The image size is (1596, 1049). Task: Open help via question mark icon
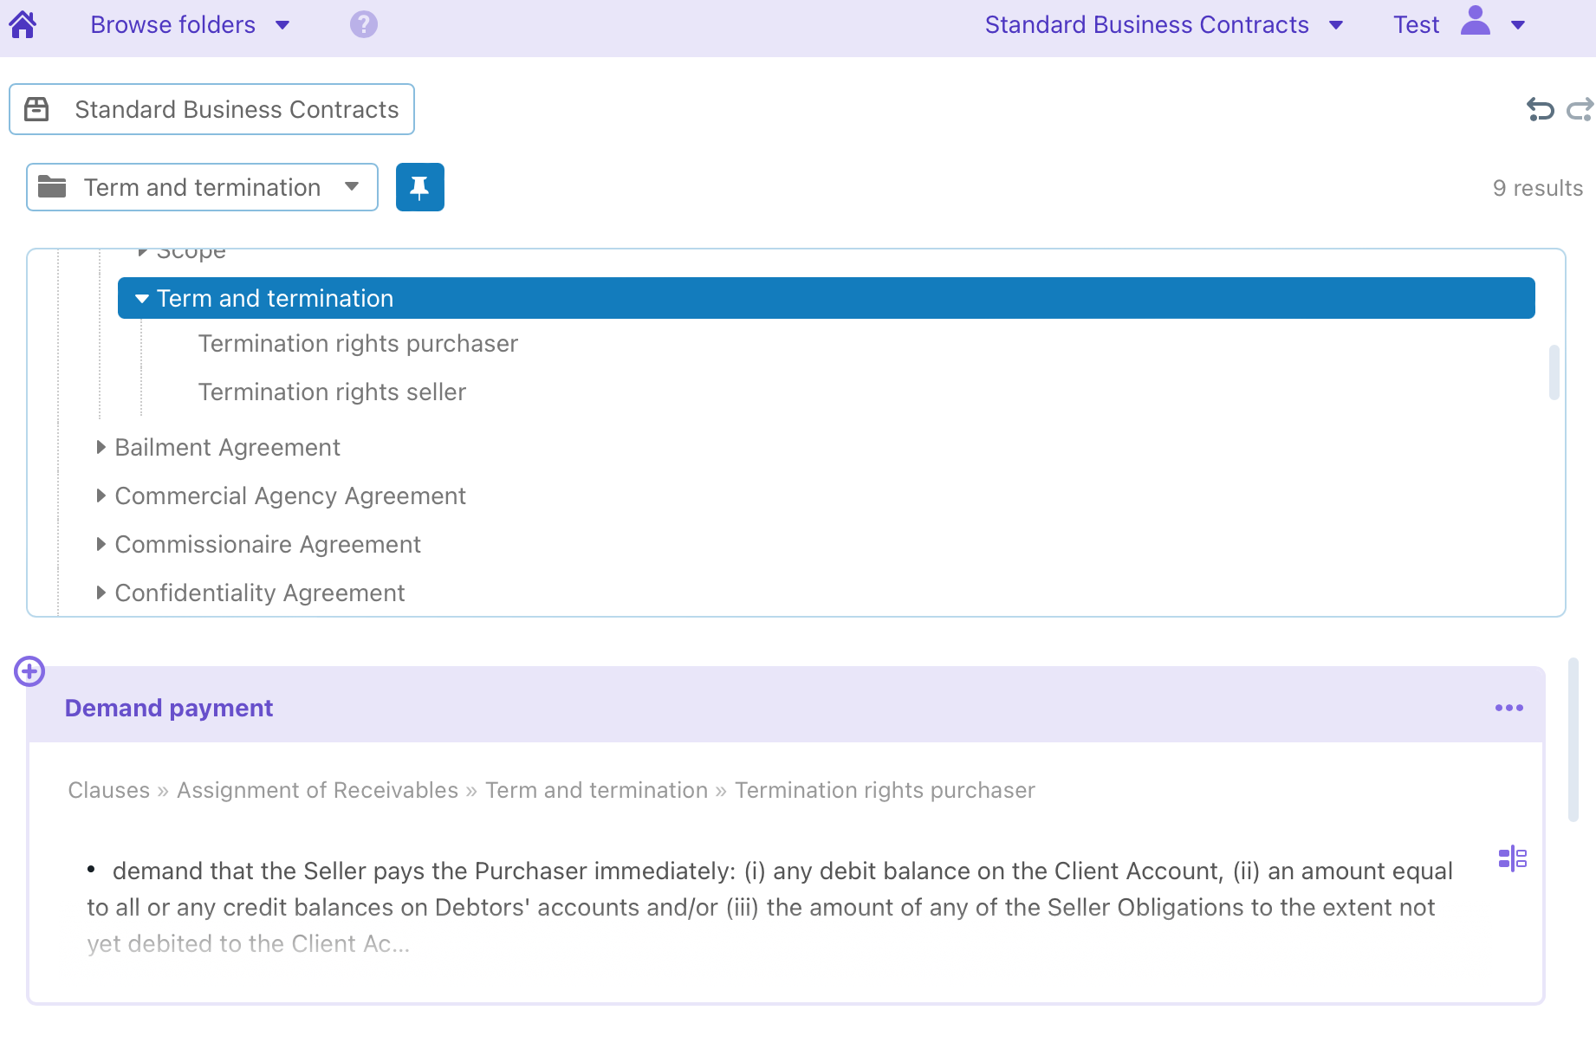click(364, 24)
